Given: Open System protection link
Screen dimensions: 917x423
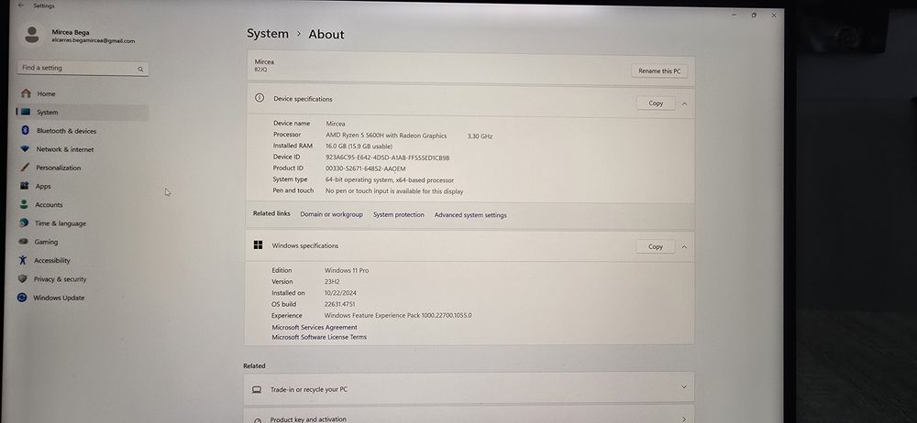Looking at the screenshot, I should pos(398,215).
